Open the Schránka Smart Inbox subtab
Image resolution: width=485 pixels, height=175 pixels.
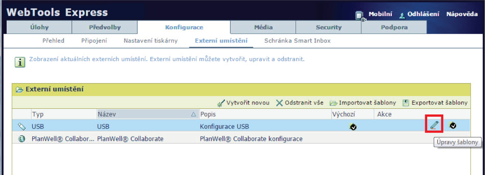click(297, 41)
